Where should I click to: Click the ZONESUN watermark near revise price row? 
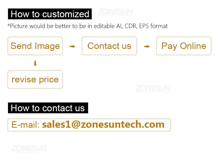[153, 88]
